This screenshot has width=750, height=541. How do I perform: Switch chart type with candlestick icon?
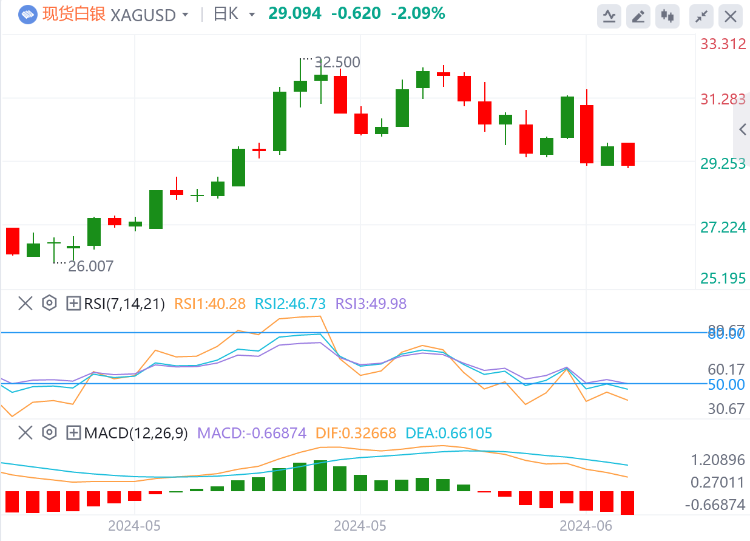point(668,16)
